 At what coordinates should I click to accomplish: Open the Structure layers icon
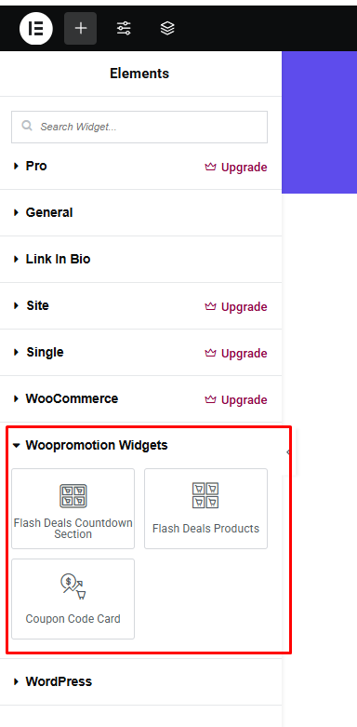pos(167,28)
